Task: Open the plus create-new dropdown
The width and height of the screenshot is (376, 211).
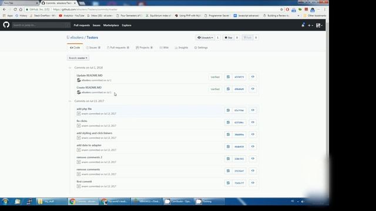Action: tap(310, 25)
